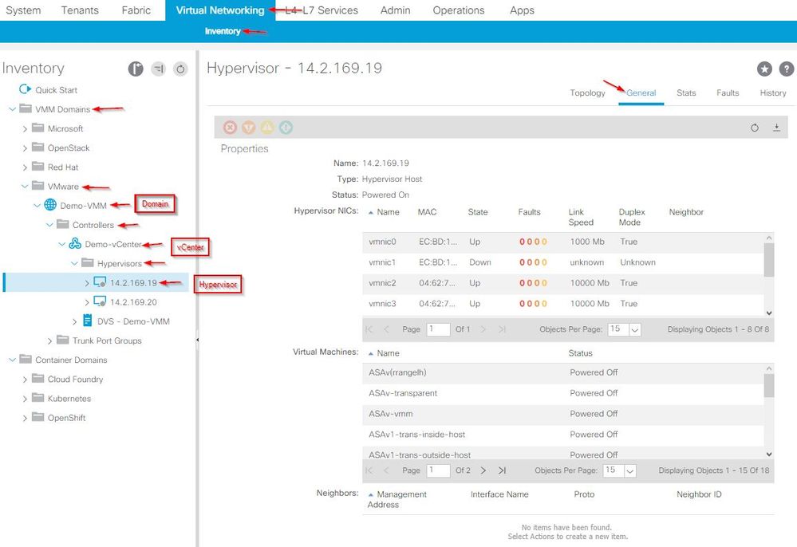Select the ASAv1-trans-inside-host row
This screenshot has width=797, height=547.
563,435
